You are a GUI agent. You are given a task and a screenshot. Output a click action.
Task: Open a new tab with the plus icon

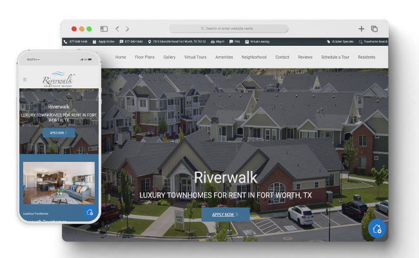[361, 29]
